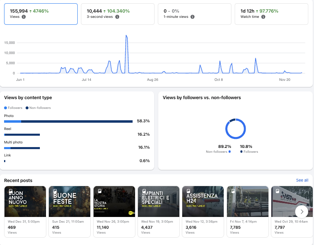
Task: Select the 3-second views metric card
Action: pos(118,14)
